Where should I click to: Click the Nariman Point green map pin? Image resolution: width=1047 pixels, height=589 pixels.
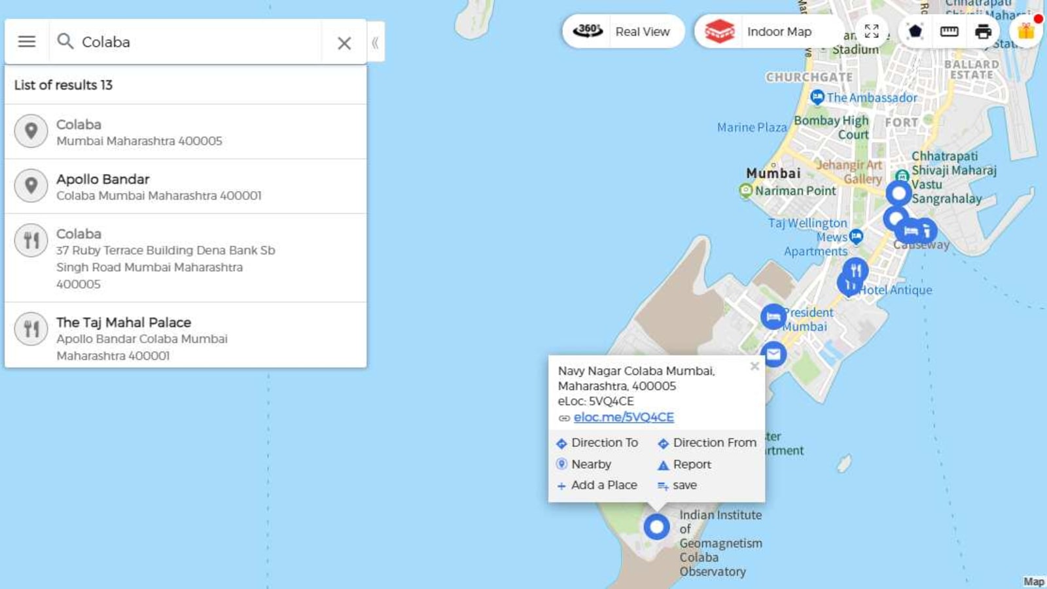coord(745,190)
